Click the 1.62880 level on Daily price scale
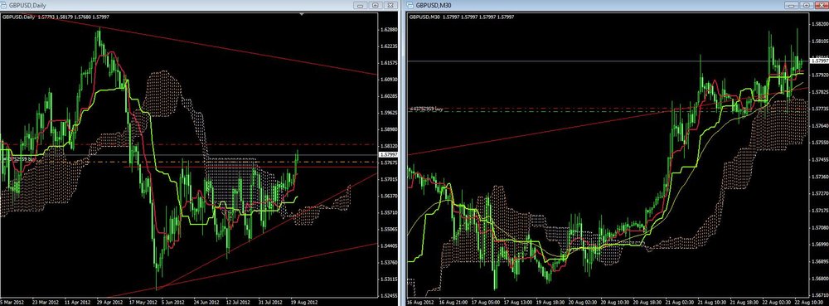The height and width of the screenshot is (306, 829). [x=389, y=30]
